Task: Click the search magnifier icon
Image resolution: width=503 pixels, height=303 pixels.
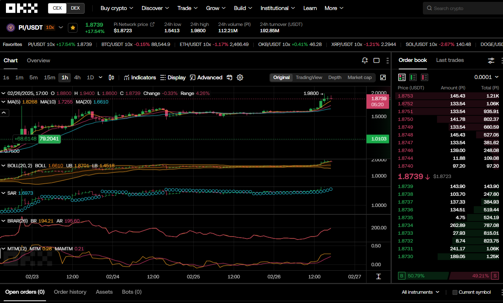Action: tap(429, 8)
